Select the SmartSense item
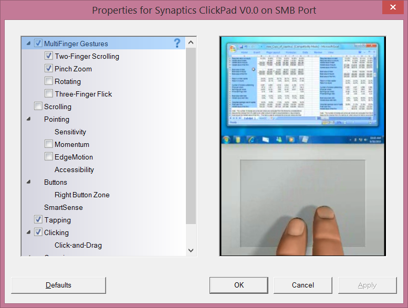The image size is (408, 308). click(x=63, y=207)
